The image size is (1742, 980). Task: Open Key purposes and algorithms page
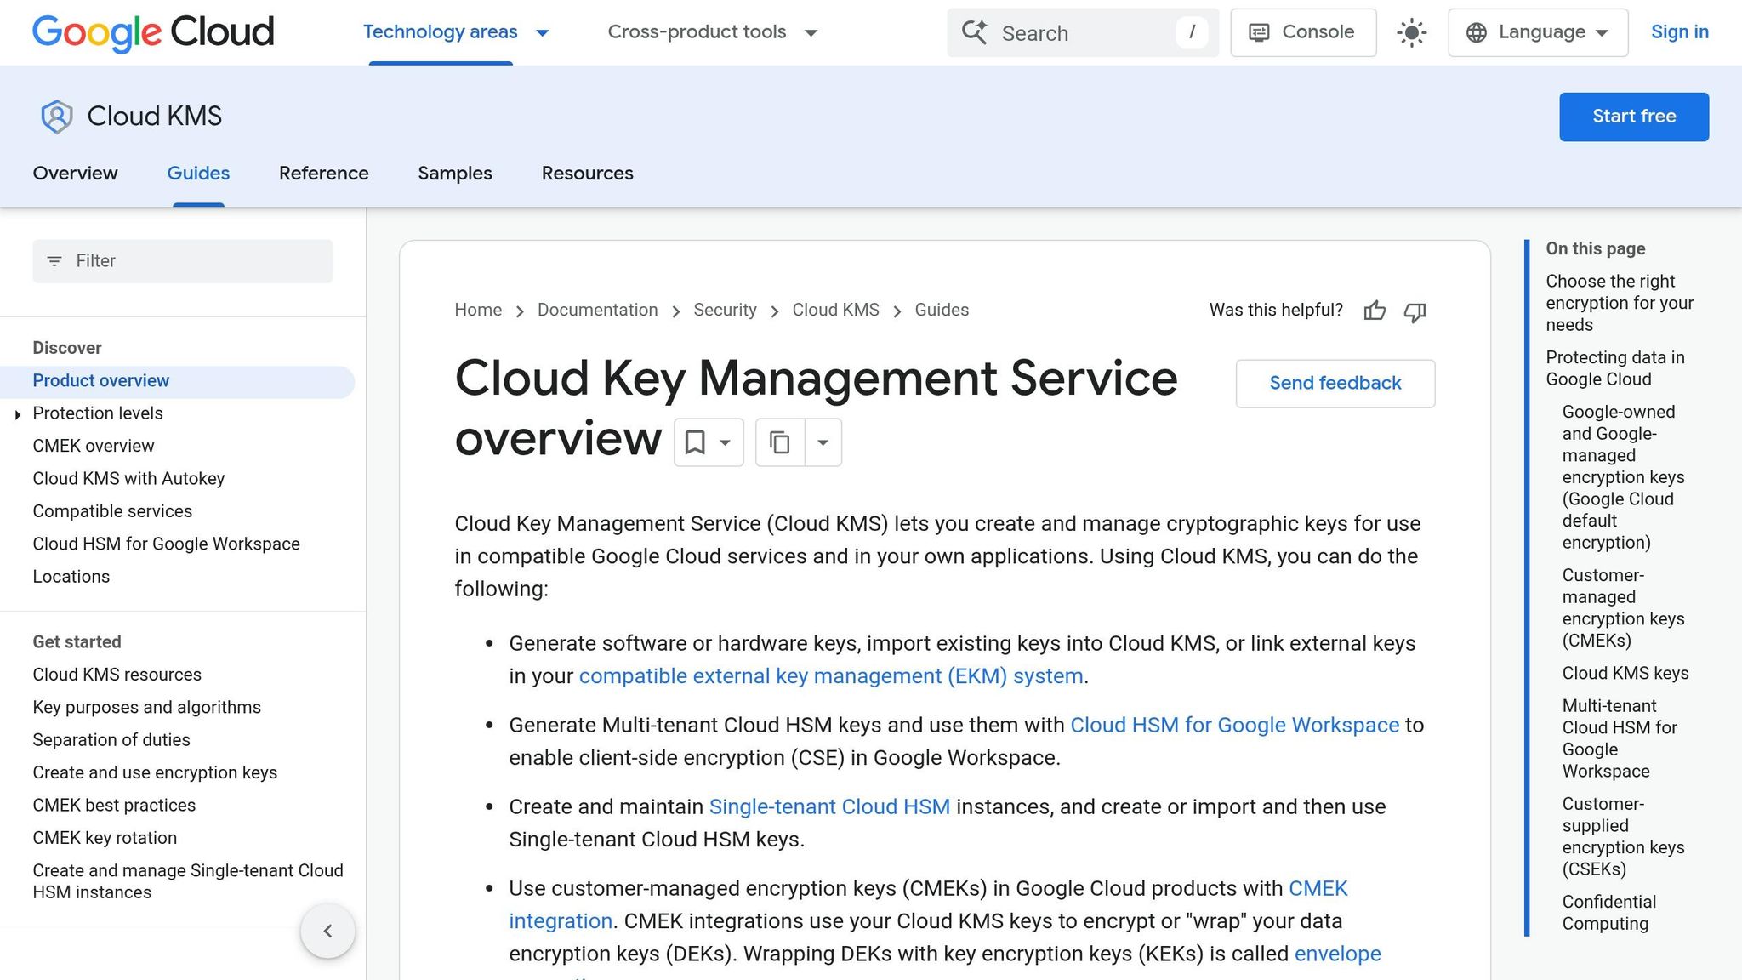[146, 708]
